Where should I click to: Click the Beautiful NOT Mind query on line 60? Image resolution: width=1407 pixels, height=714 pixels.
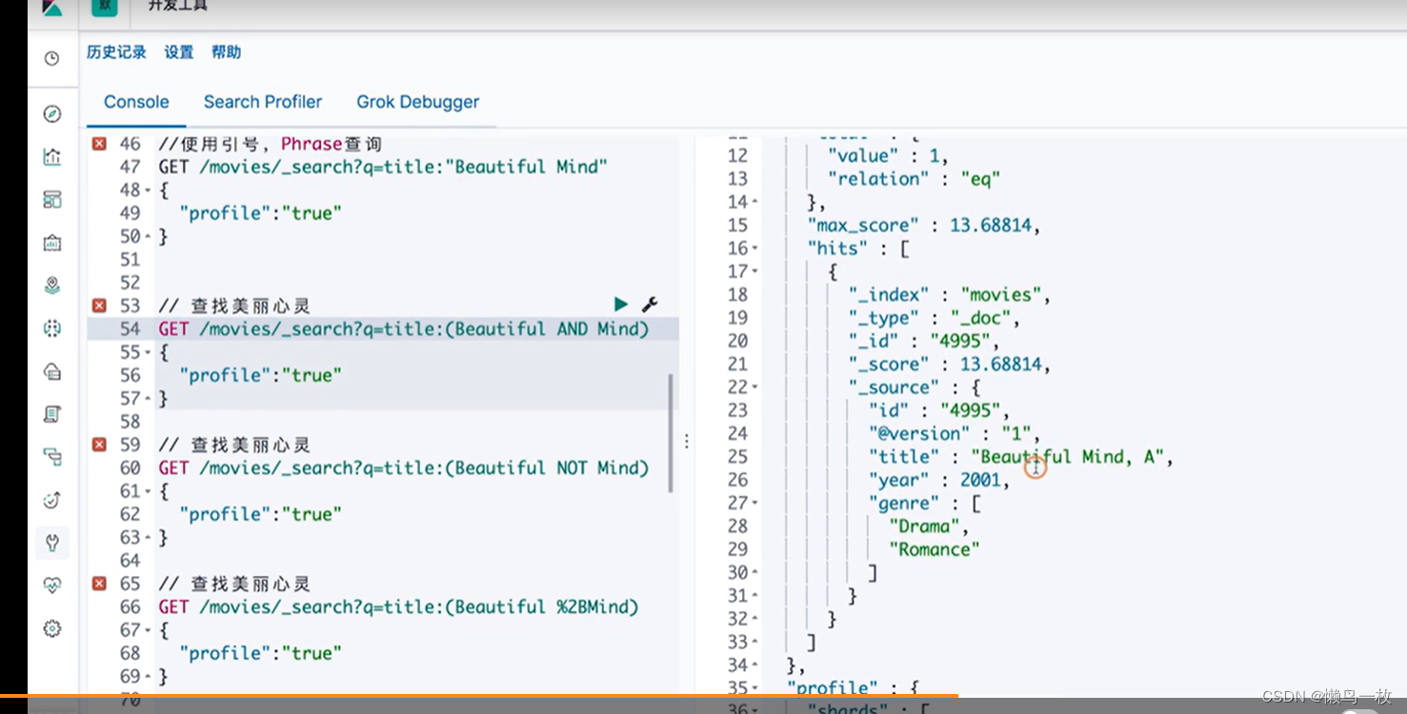[x=403, y=467]
